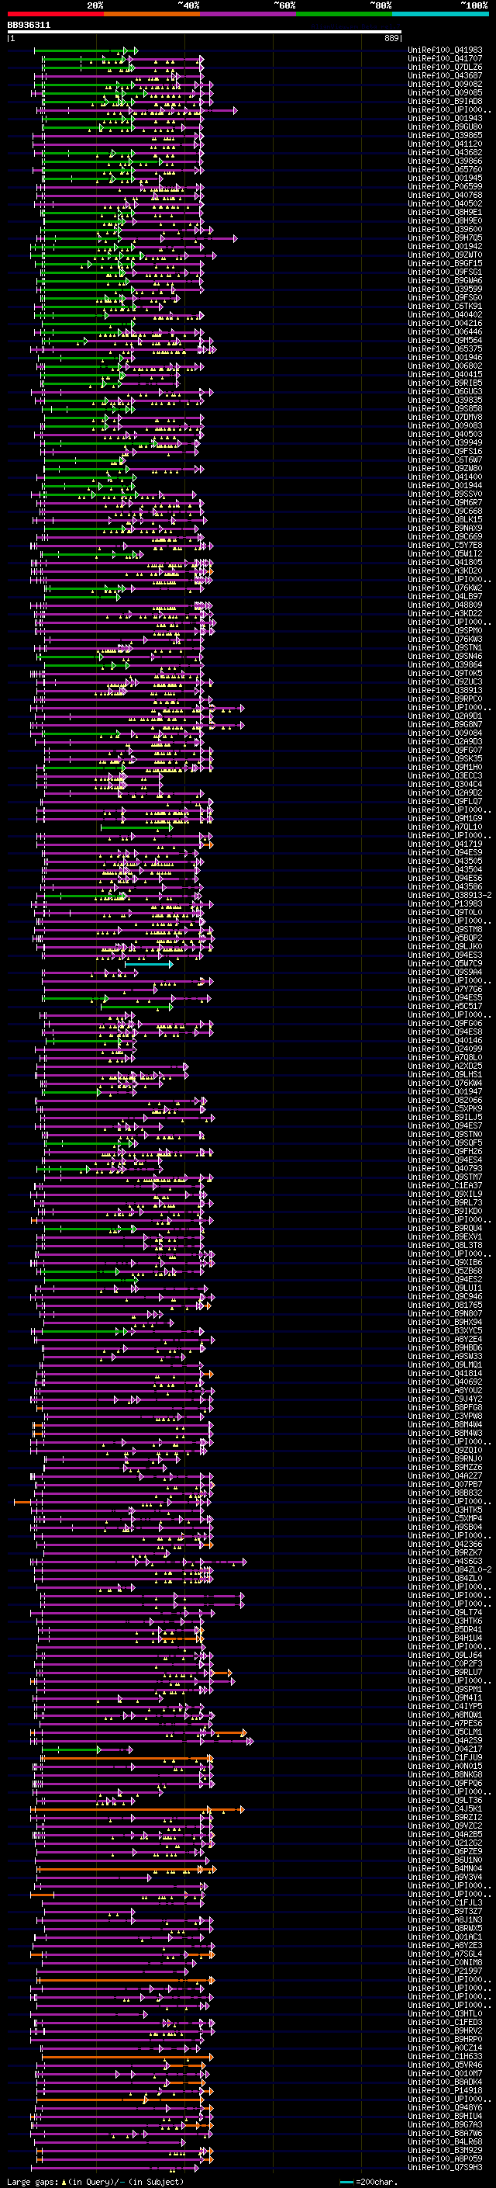Click the orange ~40% identity legend segment
Viewport: 496px width, 2188px height.
[152, 14]
